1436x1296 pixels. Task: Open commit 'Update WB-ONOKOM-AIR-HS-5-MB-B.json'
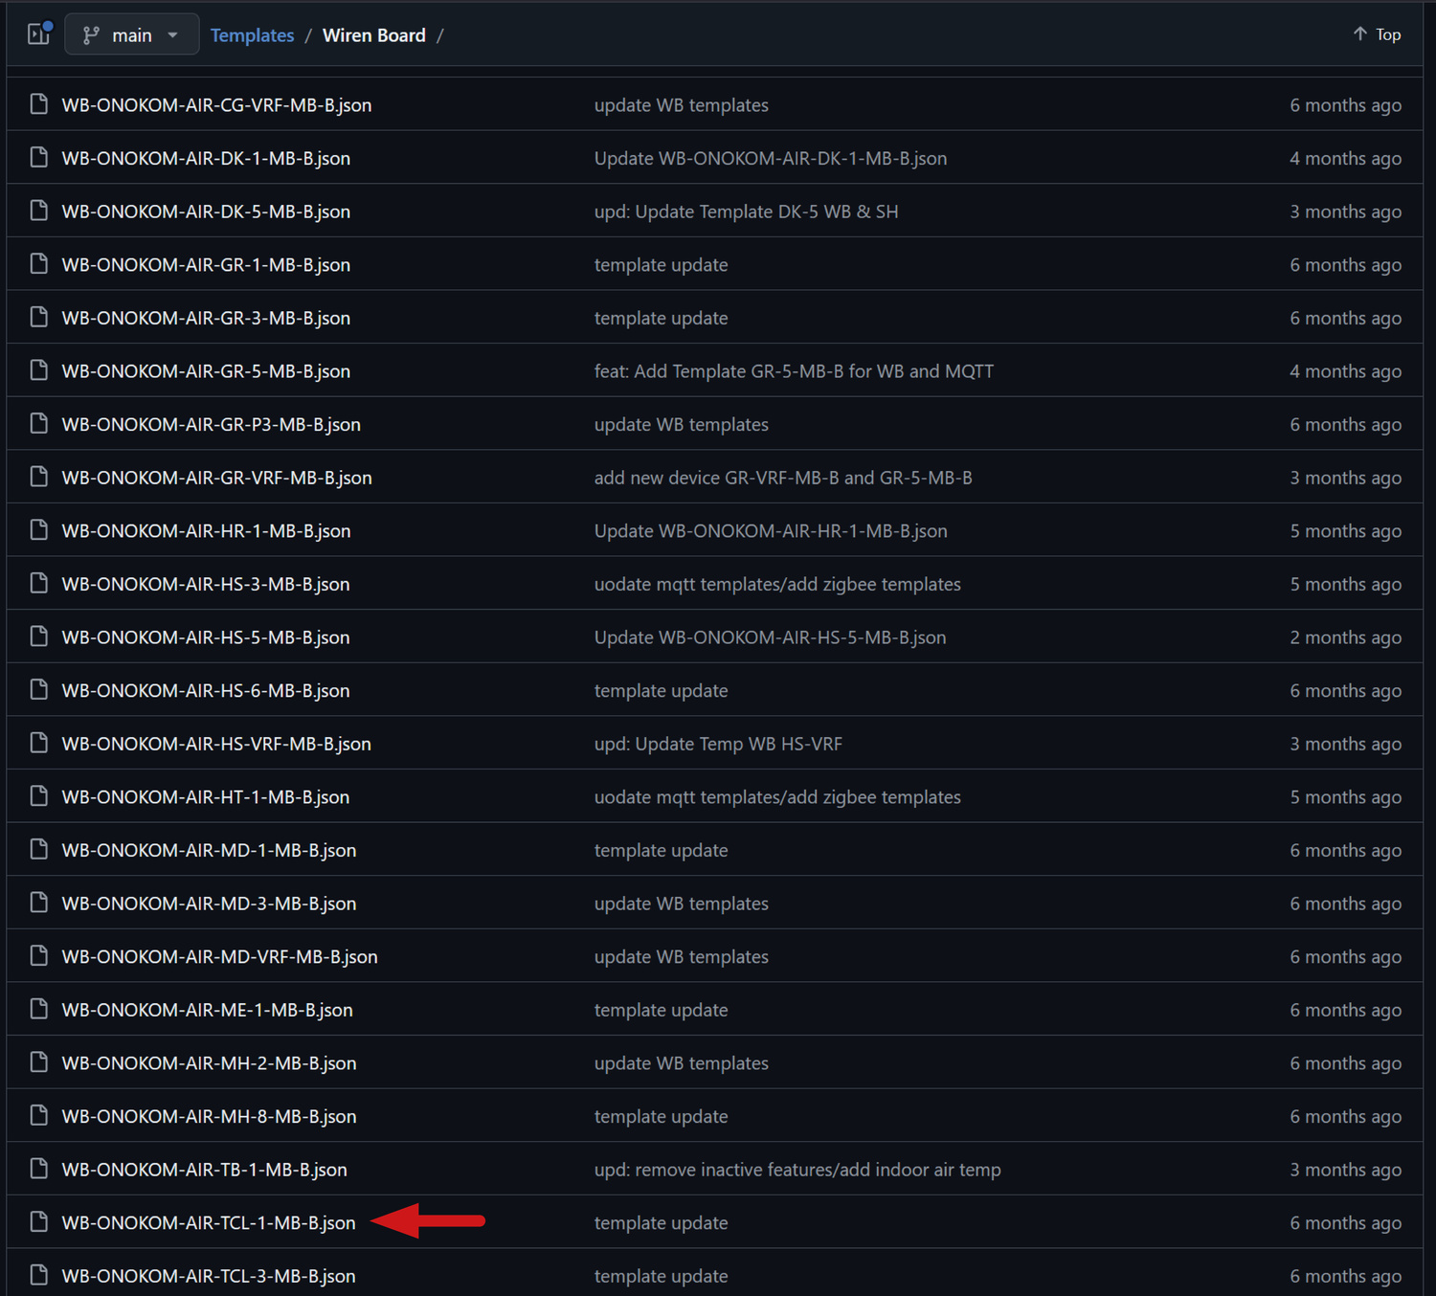pos(770,637)
